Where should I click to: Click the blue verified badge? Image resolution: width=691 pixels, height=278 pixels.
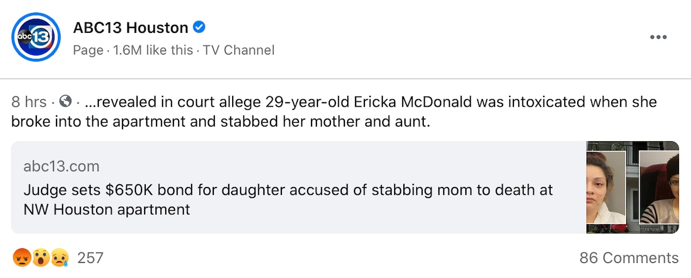click(x=199, y=27)
